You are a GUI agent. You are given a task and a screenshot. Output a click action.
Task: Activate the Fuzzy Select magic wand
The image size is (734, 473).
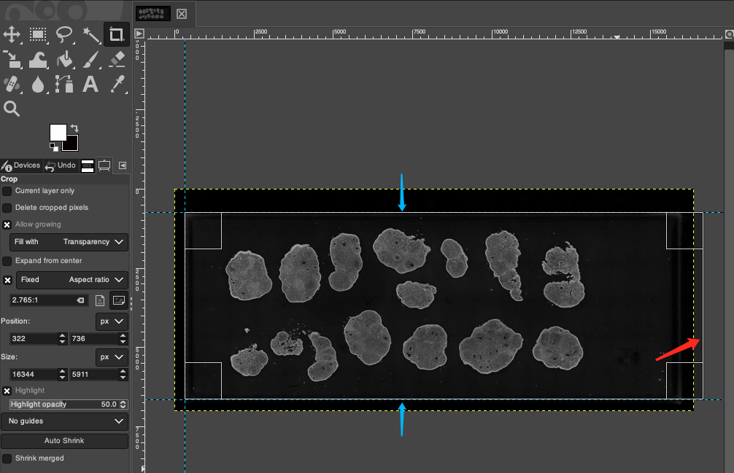[x=90, y=34]
